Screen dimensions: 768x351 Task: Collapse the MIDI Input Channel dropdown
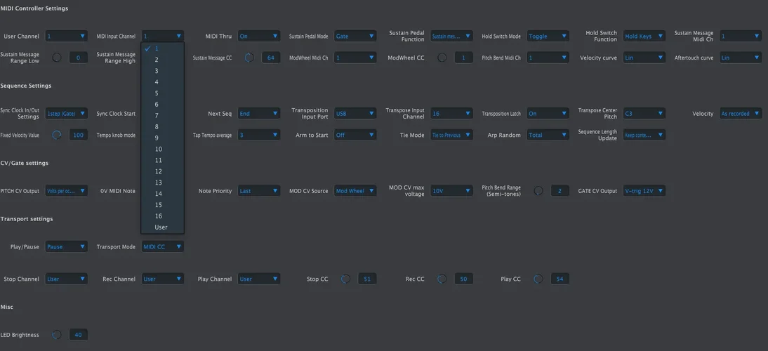163,37
